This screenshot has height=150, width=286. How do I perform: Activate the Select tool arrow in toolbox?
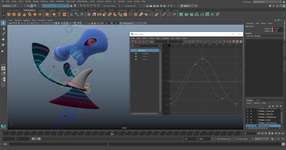3,23
